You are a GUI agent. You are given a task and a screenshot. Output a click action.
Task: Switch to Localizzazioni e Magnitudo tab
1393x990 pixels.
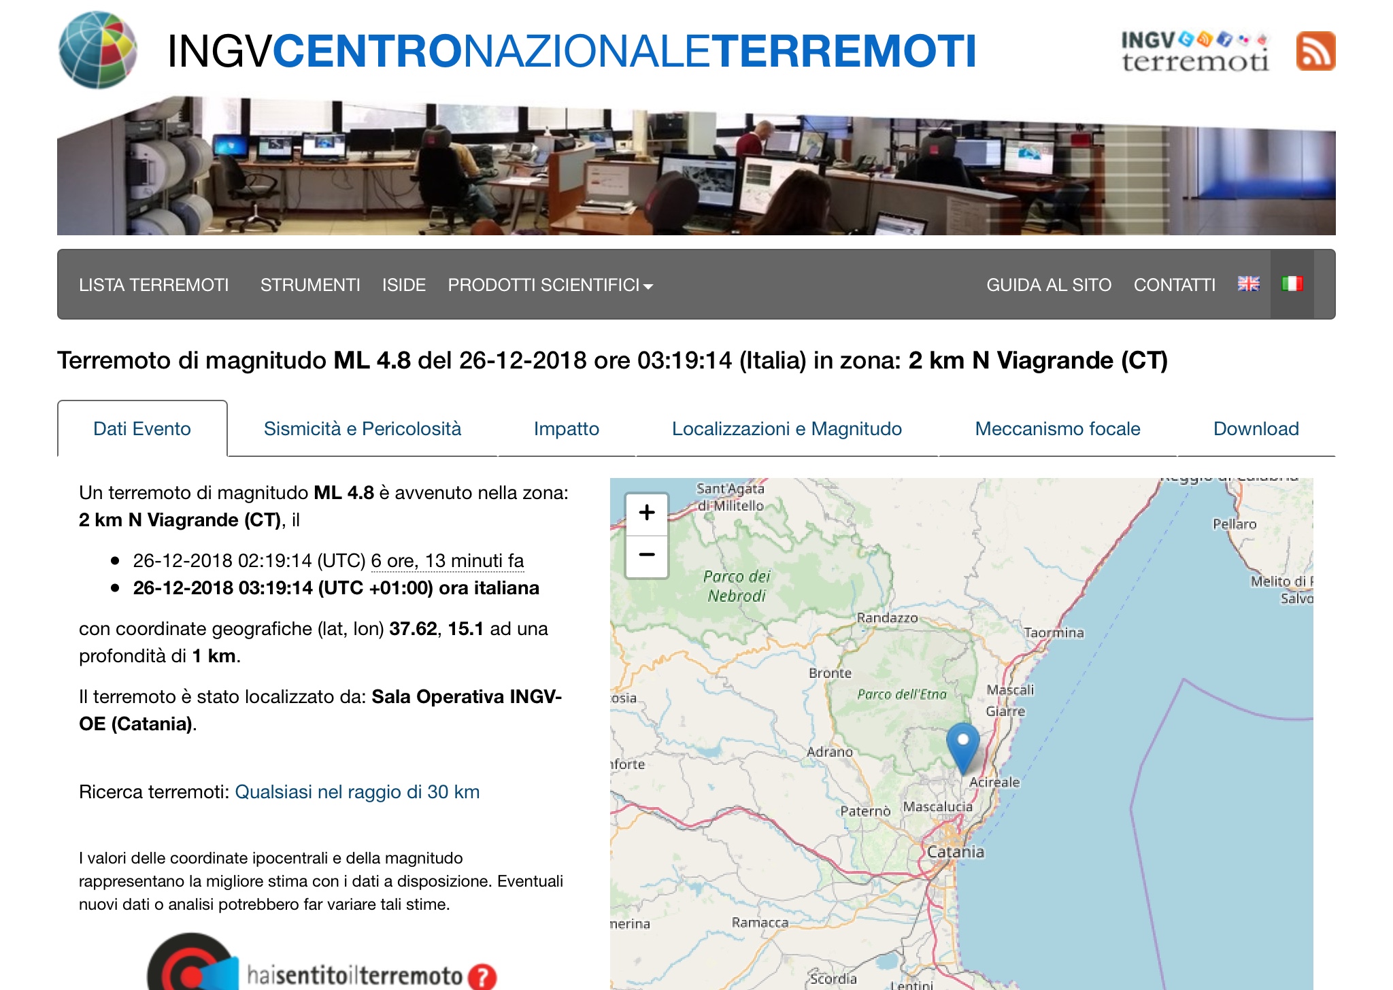point(787,428)
